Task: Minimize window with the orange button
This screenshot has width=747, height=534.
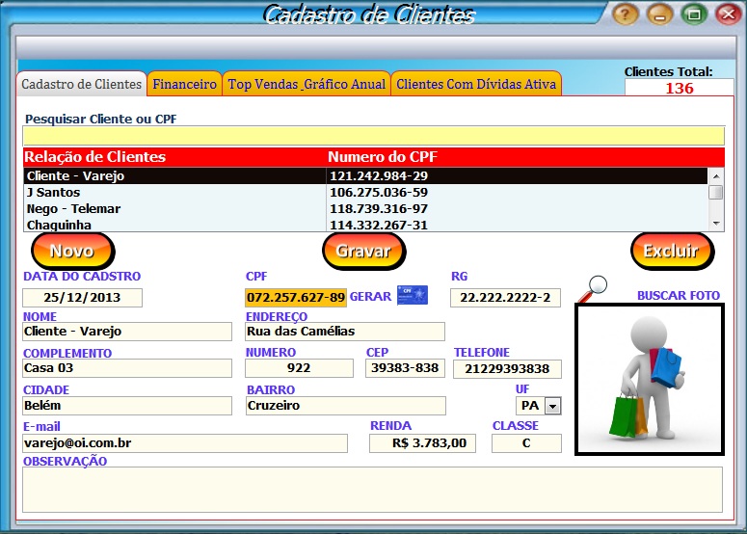Action: (x=660, y=13)
